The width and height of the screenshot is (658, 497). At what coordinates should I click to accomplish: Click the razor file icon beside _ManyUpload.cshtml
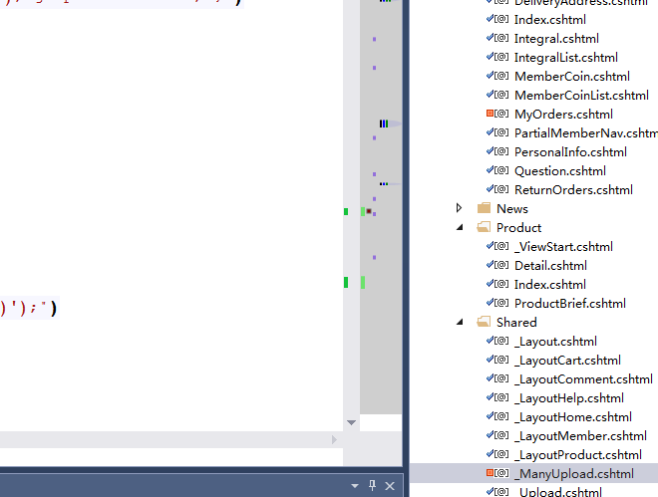(x=501, y=473)
